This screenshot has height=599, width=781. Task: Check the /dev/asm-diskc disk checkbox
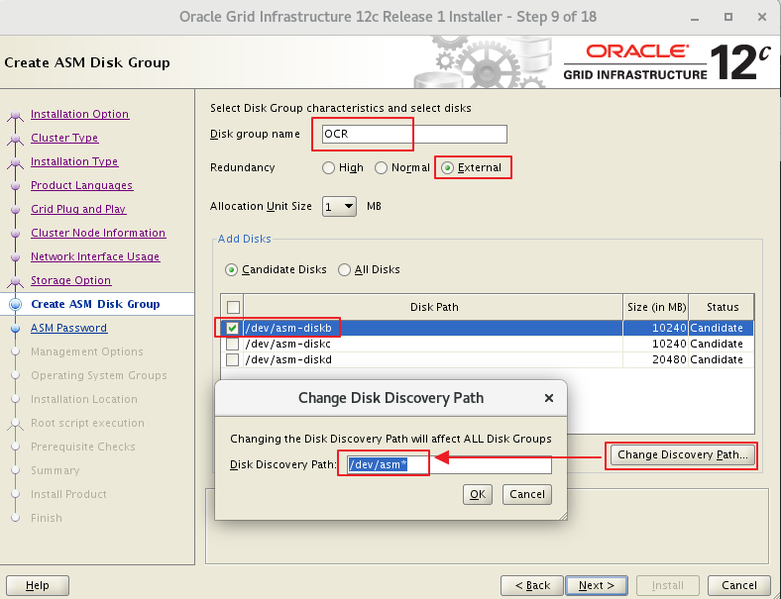pyautogui.click(x=232, y=344)
